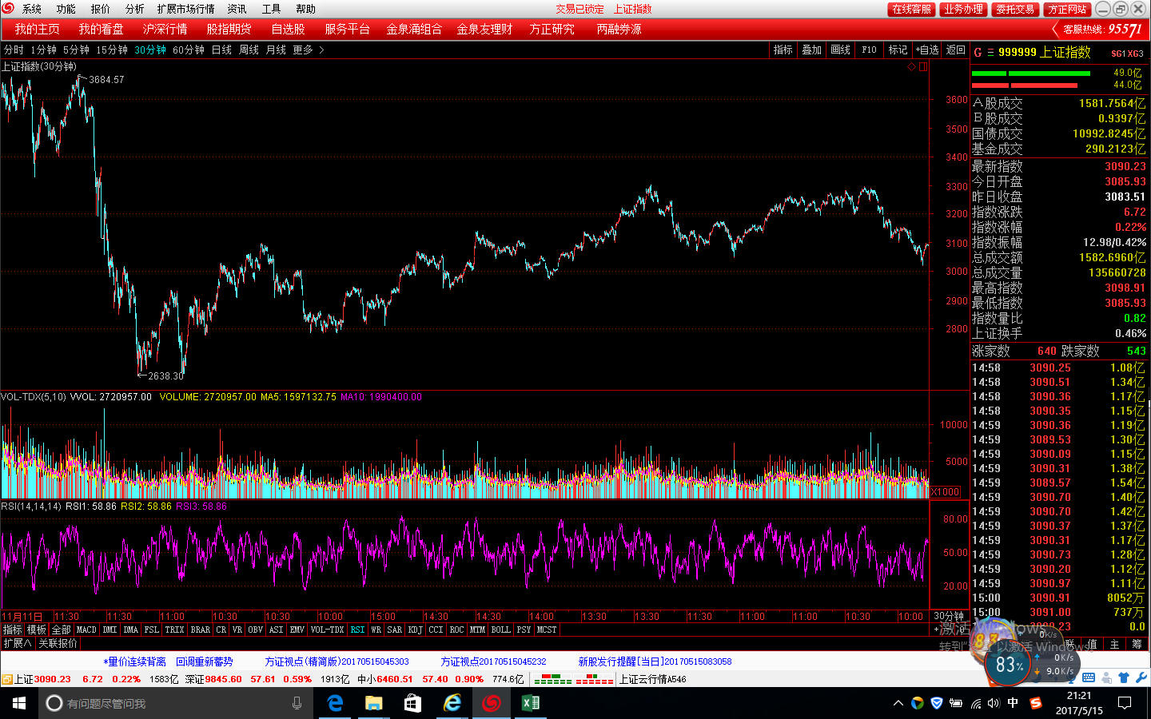Open the 叠加 overlay option
Image resolution: width=1151 pixels, height=719 pixels.
[x=812, y=50]
